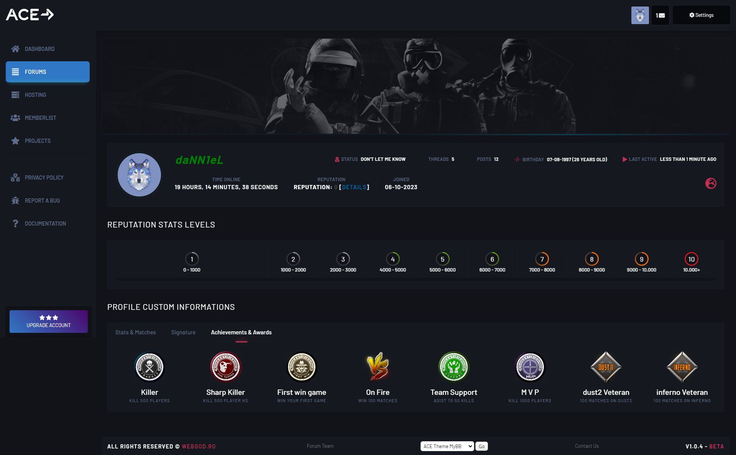Click the level 10 reputation marker
736x455 pixels.
pos(691,259)
